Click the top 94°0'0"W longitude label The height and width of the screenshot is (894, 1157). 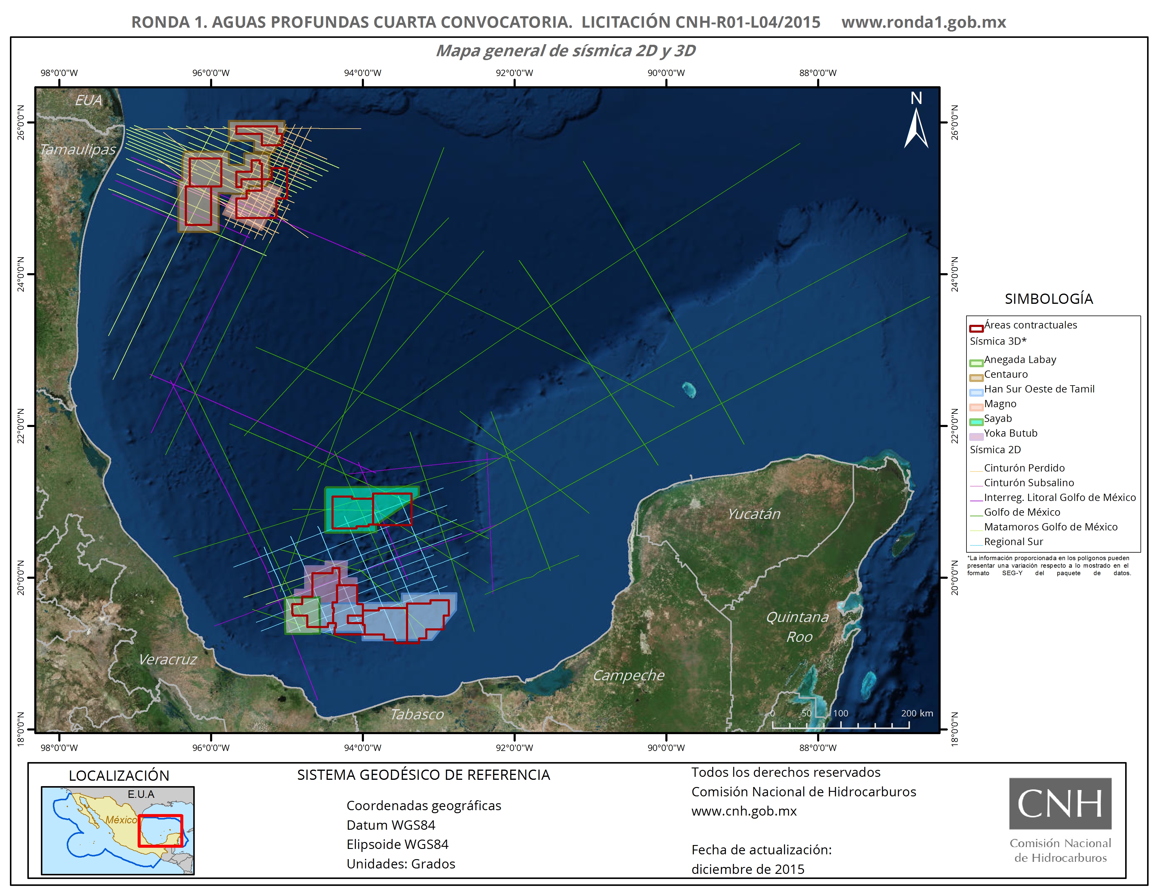[x=363, y=73]
